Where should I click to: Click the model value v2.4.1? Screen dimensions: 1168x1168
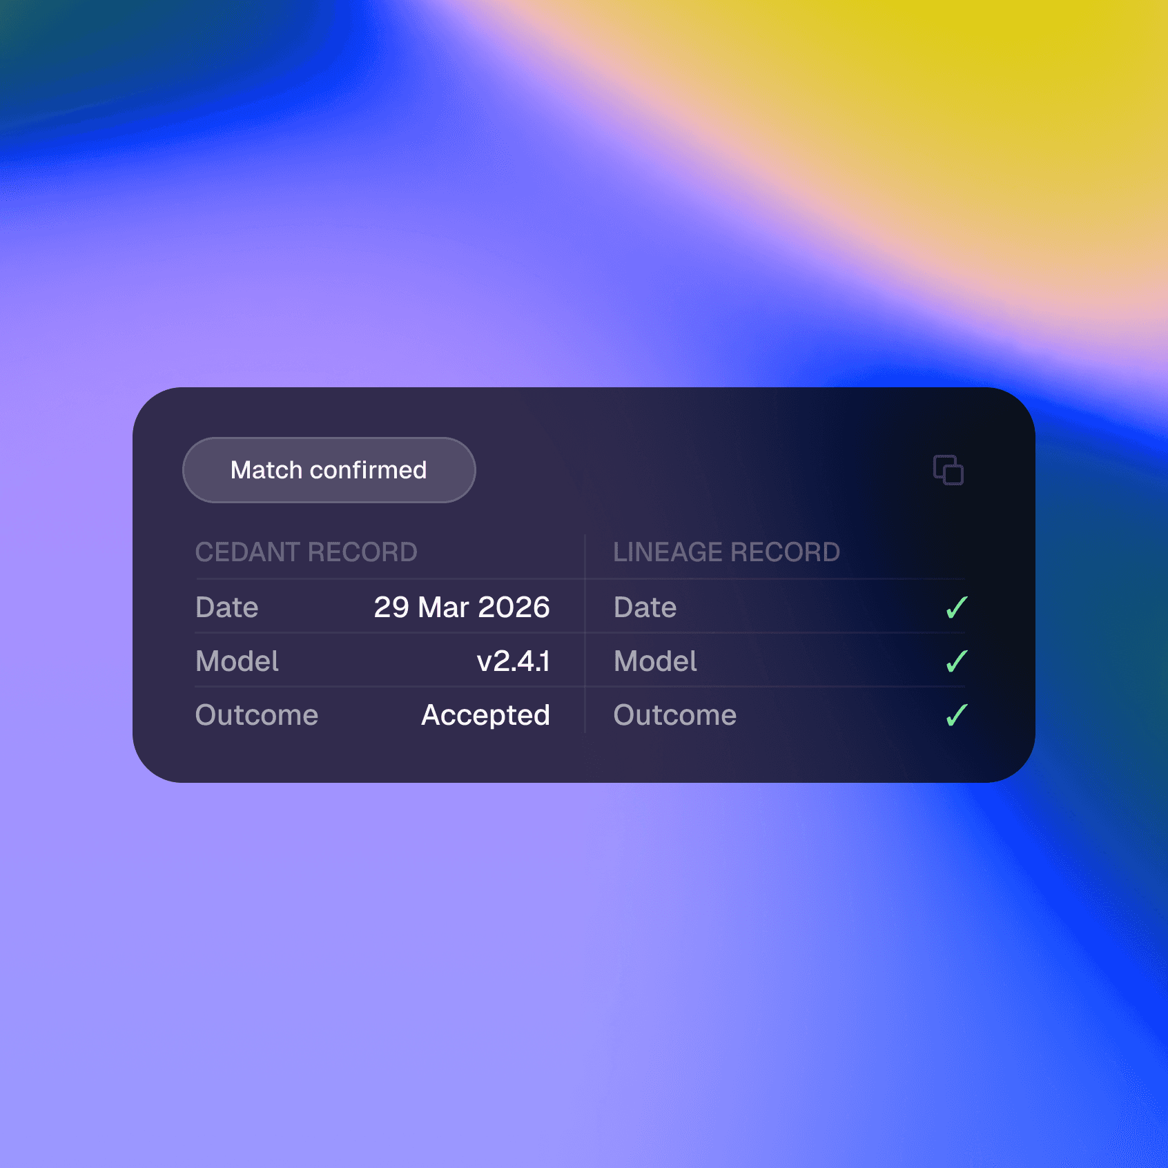tap(514, 661)
